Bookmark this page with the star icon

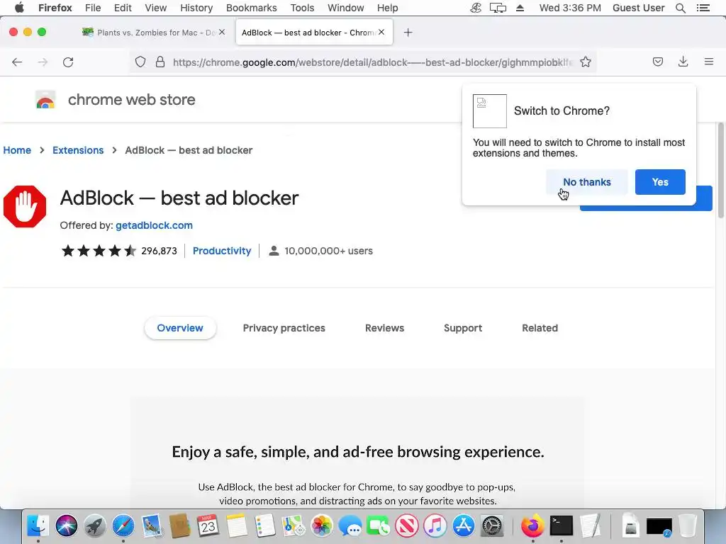tap(585, 62)
